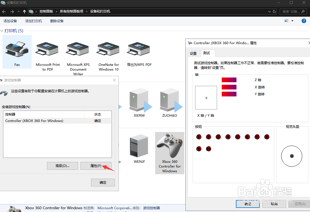The width and height of the screenshot is (310, 212).
Task: Click the refresh icon in address bar
Action: pos(274,11)
